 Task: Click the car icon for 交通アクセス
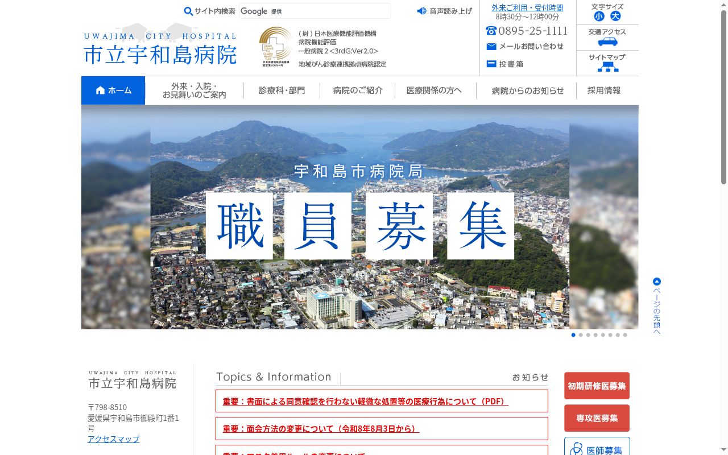tap(607, 42)
